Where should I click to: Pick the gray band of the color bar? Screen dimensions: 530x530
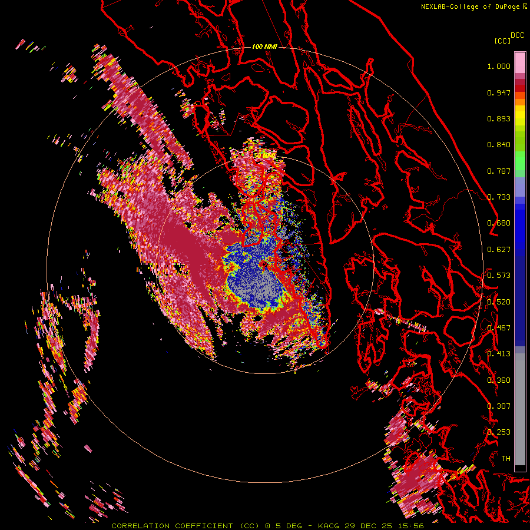pyautogui.click(x=520, y=409)
